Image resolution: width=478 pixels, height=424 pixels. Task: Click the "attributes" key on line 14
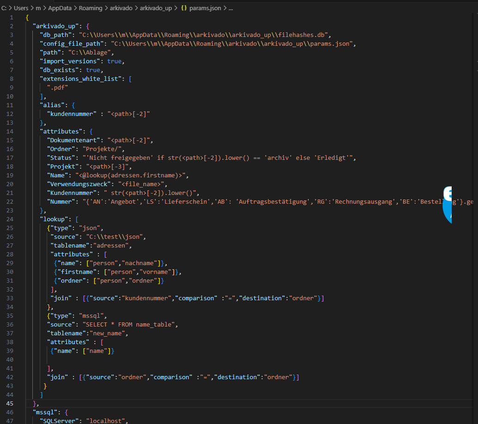coord(61,132)
